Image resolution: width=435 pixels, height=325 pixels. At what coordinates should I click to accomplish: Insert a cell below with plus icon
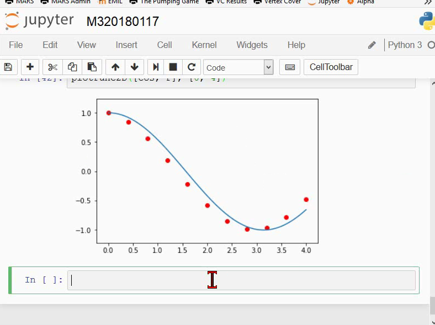pos(30,67)
